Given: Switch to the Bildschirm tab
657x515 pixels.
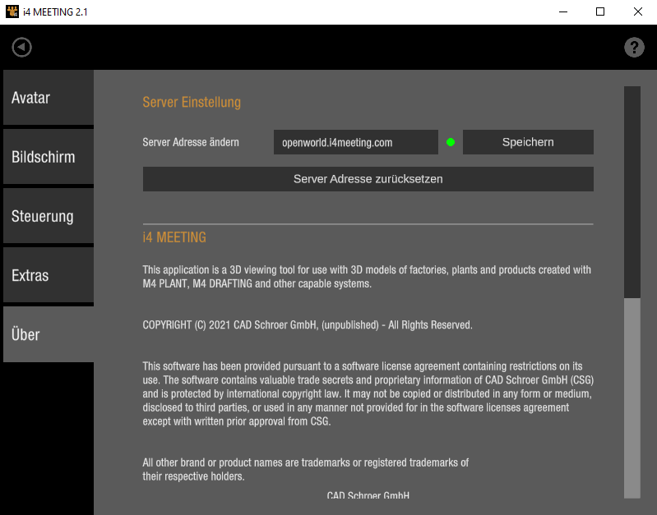Looking at the screenshot, I should click(x=48, y=157).
